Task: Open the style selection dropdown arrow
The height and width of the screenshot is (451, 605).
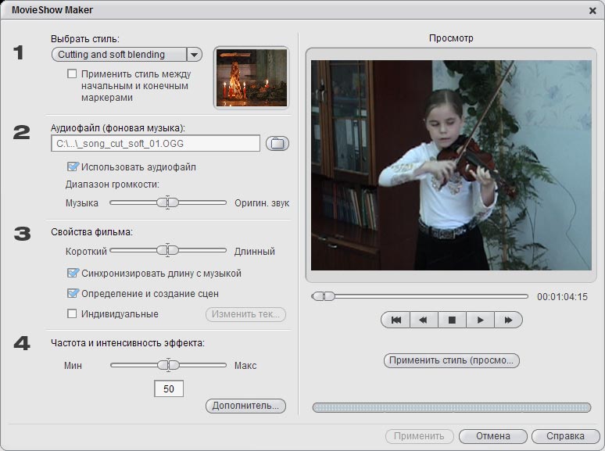Action: click(x=195, y=55)
